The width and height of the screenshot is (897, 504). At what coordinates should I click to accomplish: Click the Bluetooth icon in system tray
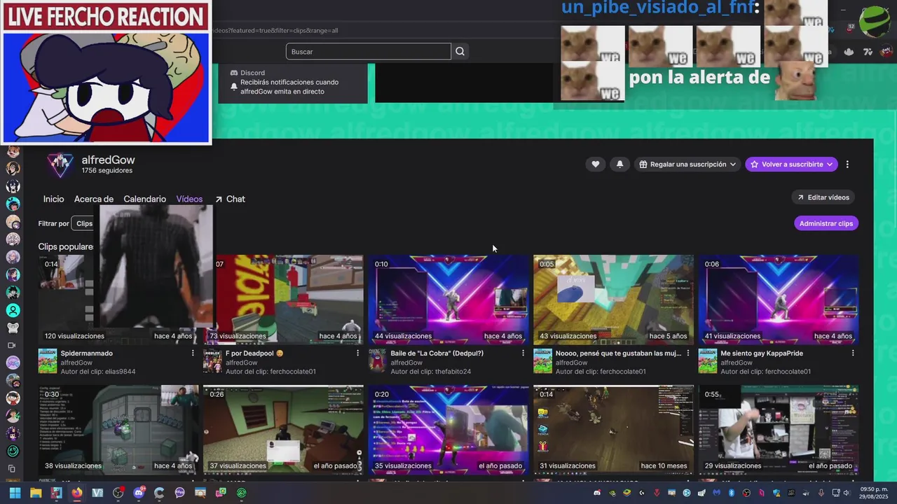(732, 493)
